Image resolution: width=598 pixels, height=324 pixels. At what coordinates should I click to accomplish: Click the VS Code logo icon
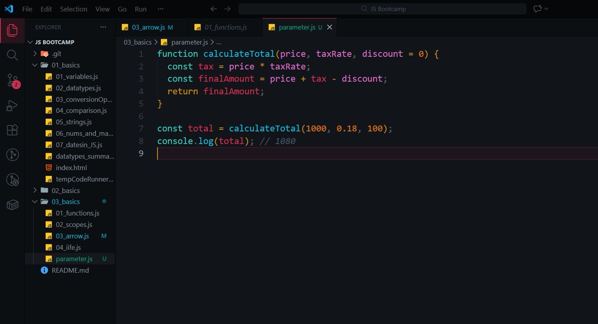click(9, 8)
